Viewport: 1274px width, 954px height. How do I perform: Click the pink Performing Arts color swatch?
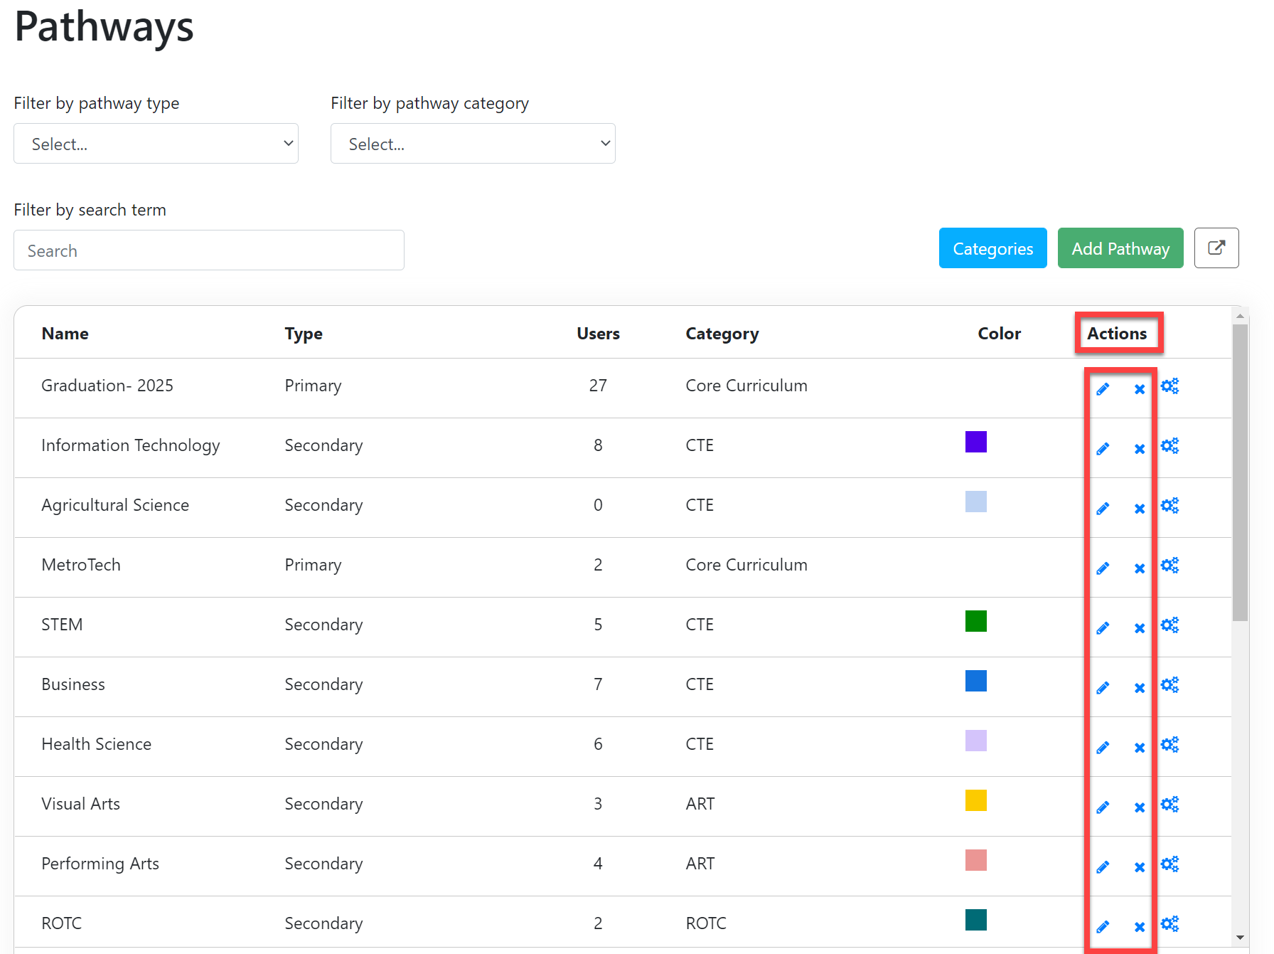coord(976,860)
